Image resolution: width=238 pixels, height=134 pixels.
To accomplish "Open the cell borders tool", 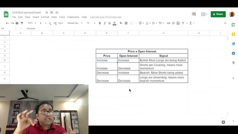I will tap(126, 23).
